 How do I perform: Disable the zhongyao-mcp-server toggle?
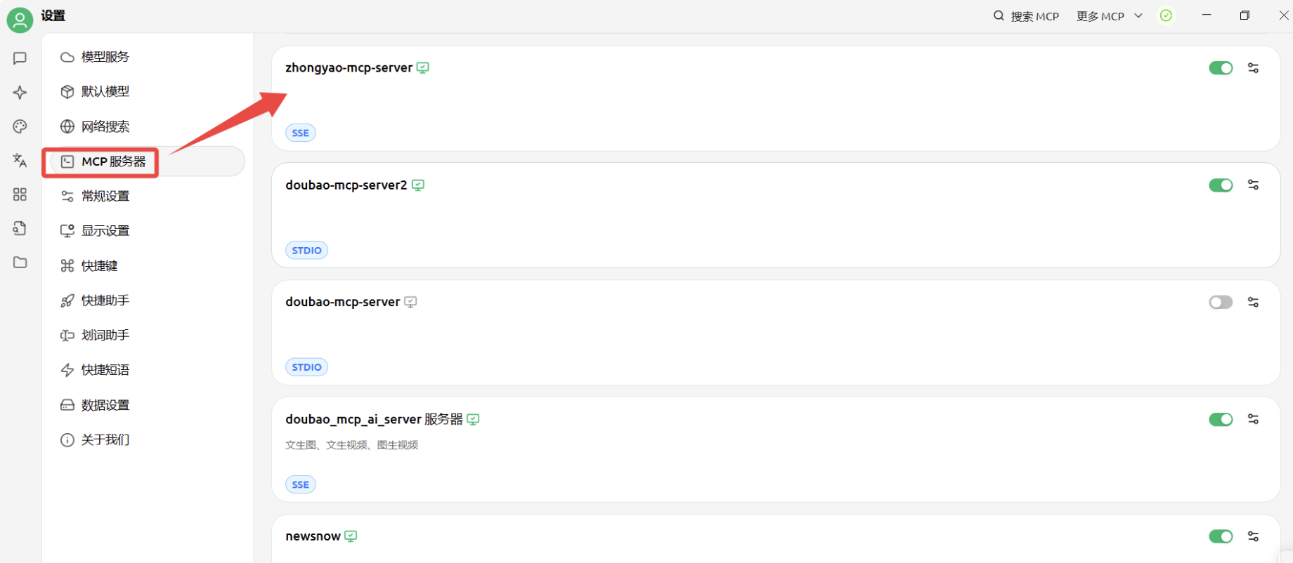point(1221,68)
